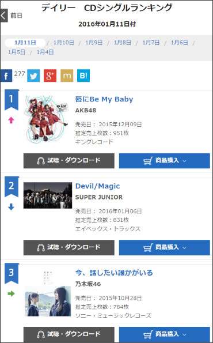Go to previous day arrow 前日
The width and height of the screenshot is (213, 343).
point(12,16)
